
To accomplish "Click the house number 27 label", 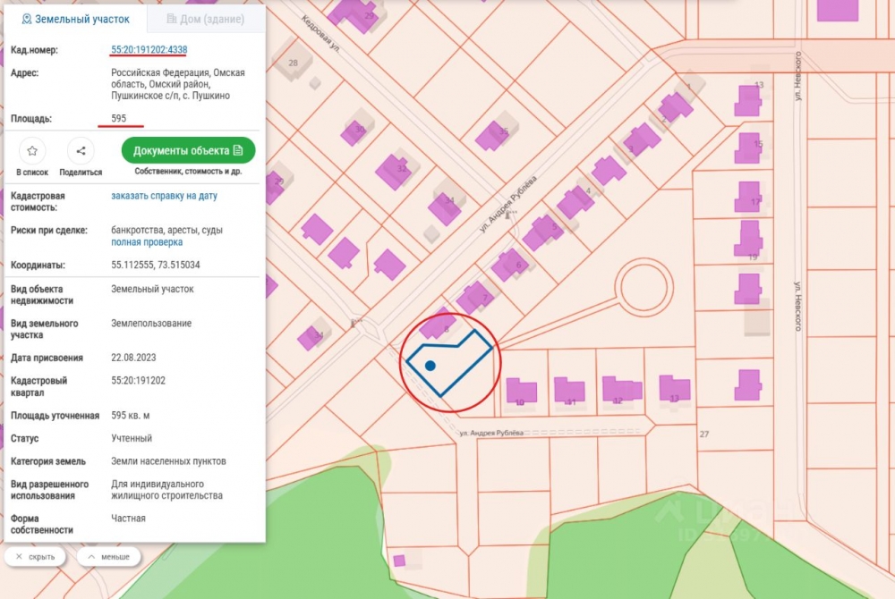I will click(x=704, y=434).
